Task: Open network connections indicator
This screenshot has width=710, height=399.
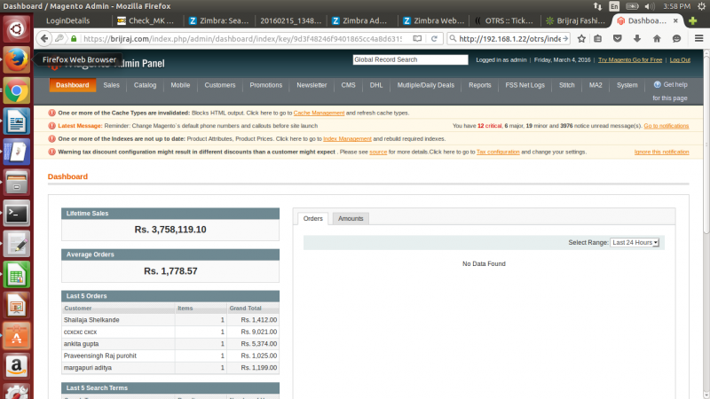Action: click(x=597, y=6)
